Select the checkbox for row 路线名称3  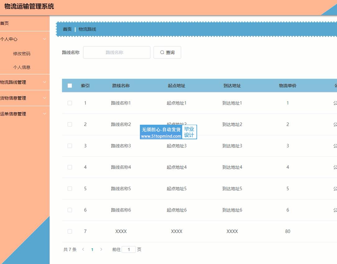pyautogui.click(x=70, y=146)
